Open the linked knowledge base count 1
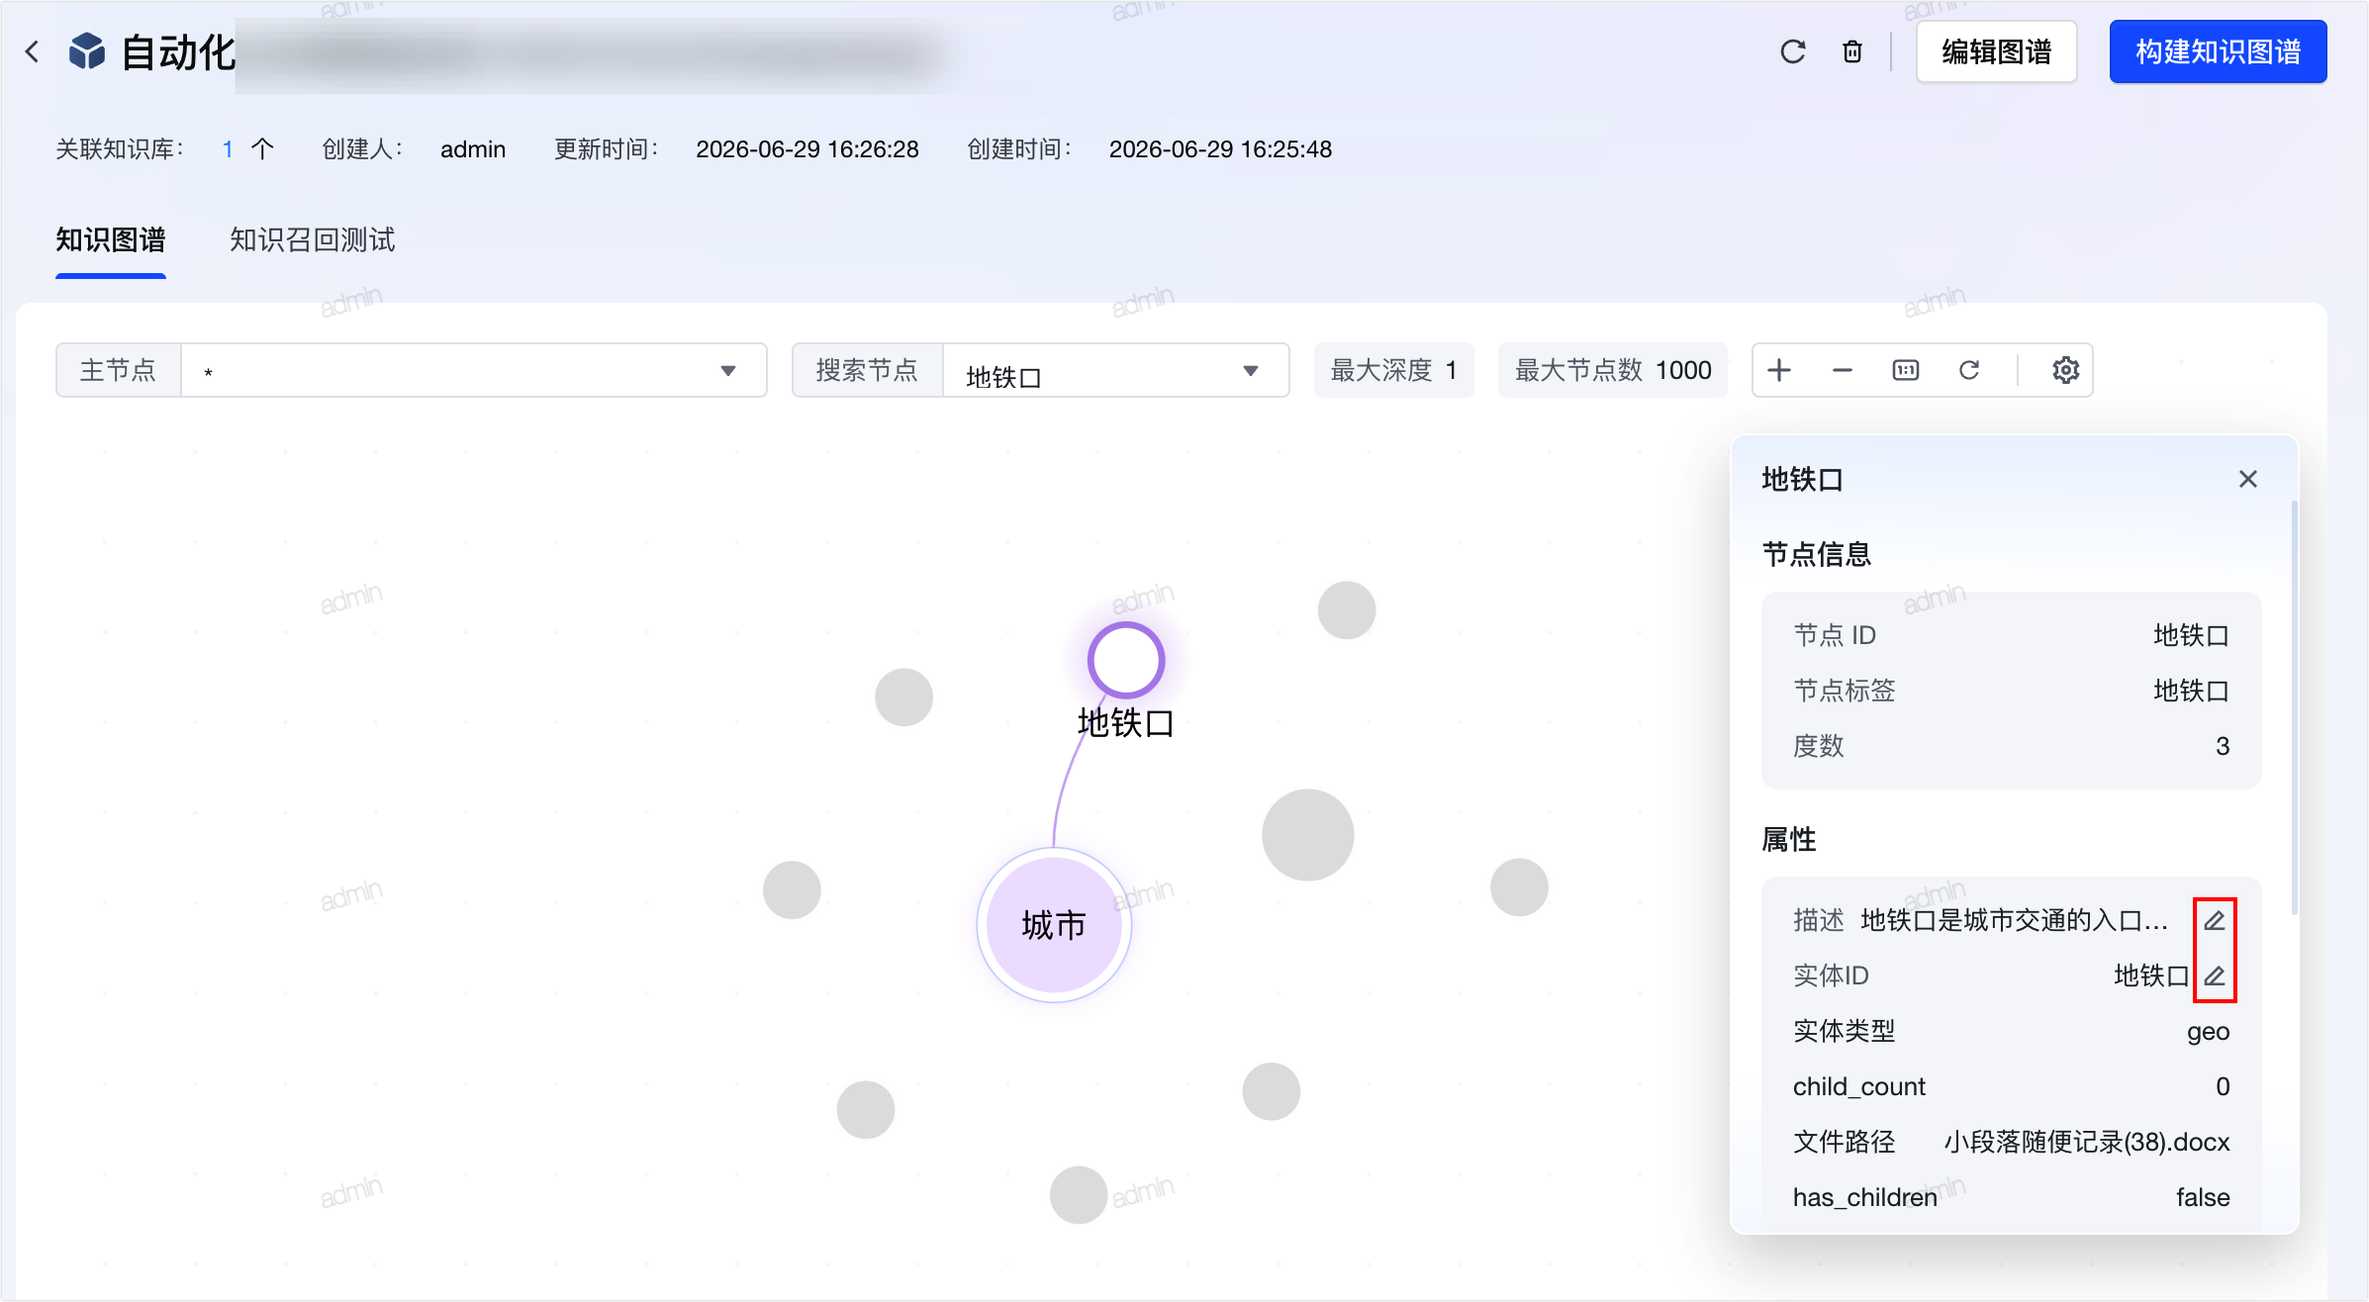2369x1302 pixels. (228, 149)
